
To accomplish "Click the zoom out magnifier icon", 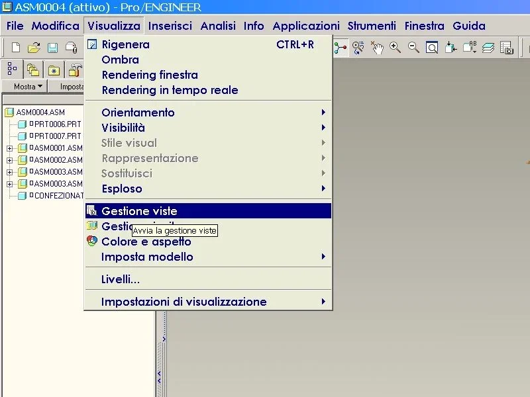I will tap(413, 48).
